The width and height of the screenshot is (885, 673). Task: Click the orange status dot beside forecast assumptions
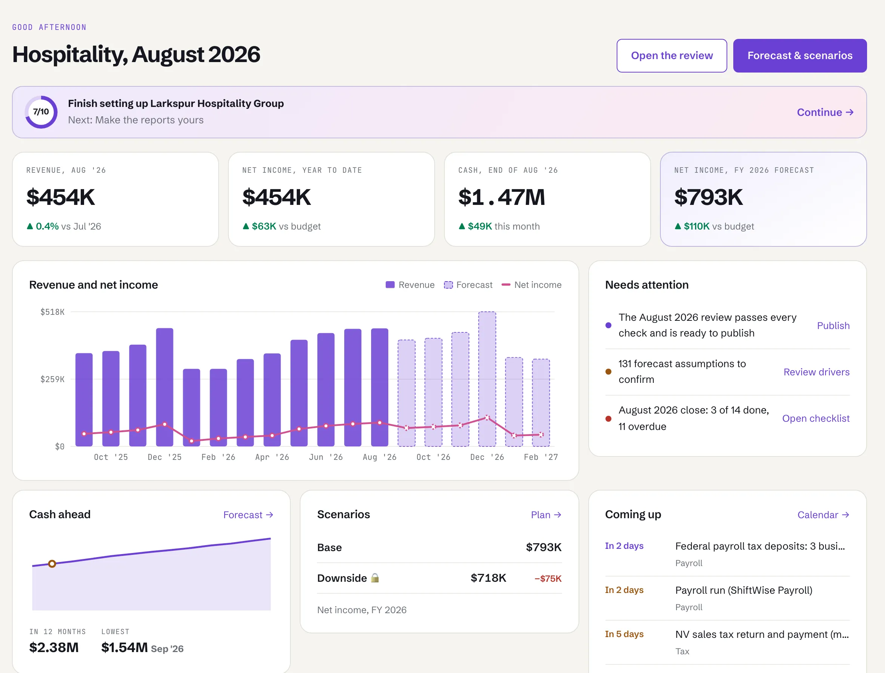click(608, 372)
